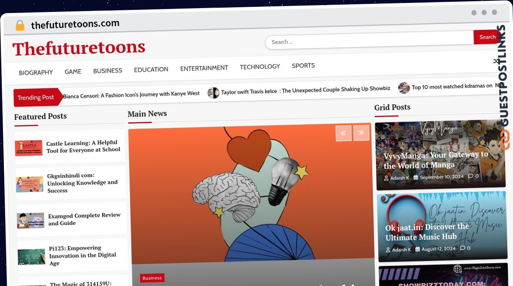Click comment icon on Ok jaat.in post

click(x=462, y=248)
